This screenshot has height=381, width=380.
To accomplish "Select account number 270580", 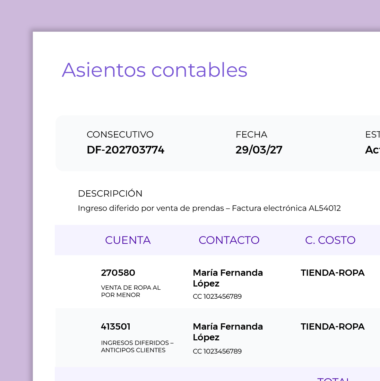I will click(118, 273).
